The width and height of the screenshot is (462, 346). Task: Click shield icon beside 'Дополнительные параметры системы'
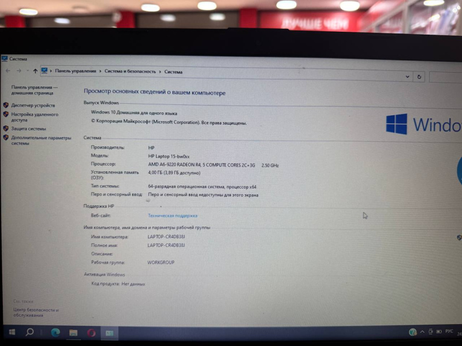click(x=6, y=137)
